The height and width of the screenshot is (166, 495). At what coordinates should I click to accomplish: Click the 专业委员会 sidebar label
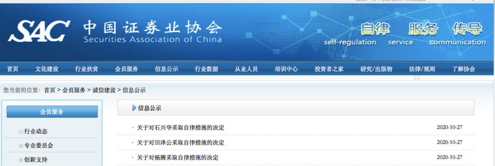click(x=38, y=146)
